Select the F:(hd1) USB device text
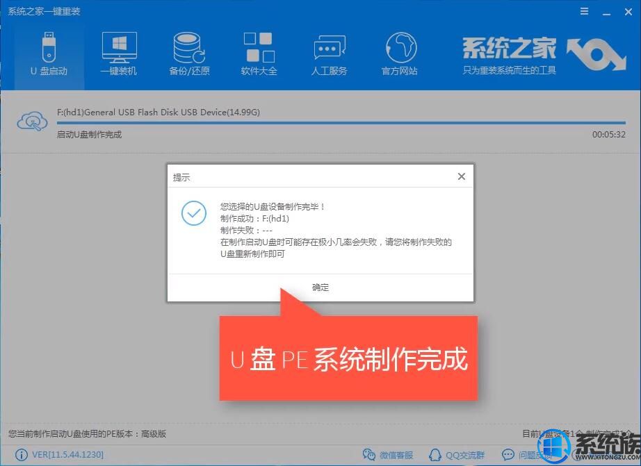 pyautogui.click(x=159, y=112)
